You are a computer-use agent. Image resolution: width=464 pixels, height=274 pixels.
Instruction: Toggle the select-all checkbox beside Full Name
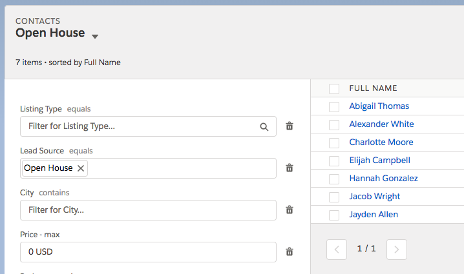[x=334, y=88]
